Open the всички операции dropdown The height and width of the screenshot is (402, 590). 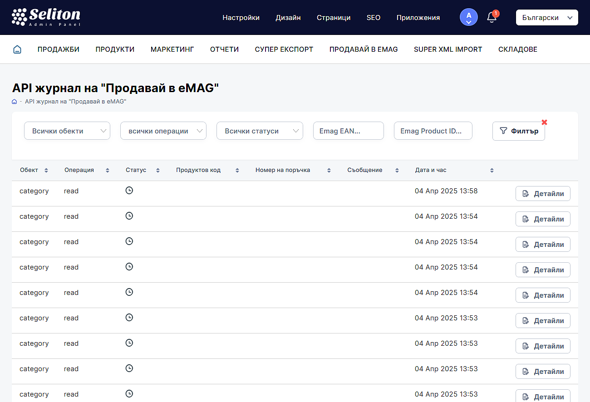click(163, 130)
